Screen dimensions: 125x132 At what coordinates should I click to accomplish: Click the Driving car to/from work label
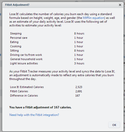pos(26,55)
